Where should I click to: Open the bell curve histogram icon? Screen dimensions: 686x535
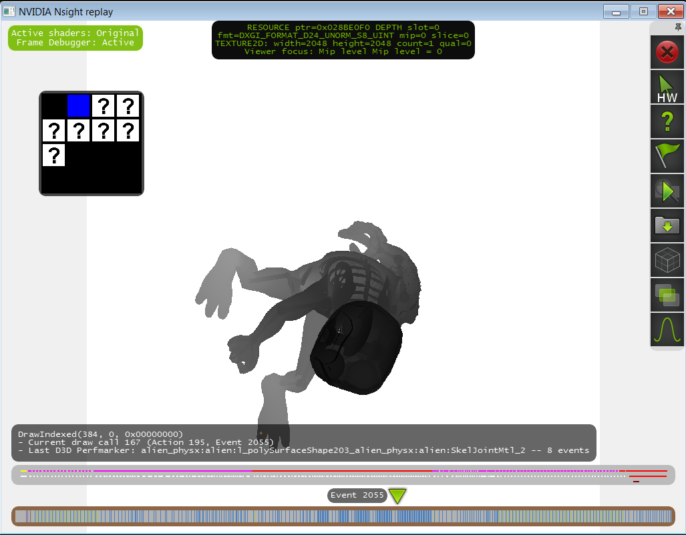[667, 329]
